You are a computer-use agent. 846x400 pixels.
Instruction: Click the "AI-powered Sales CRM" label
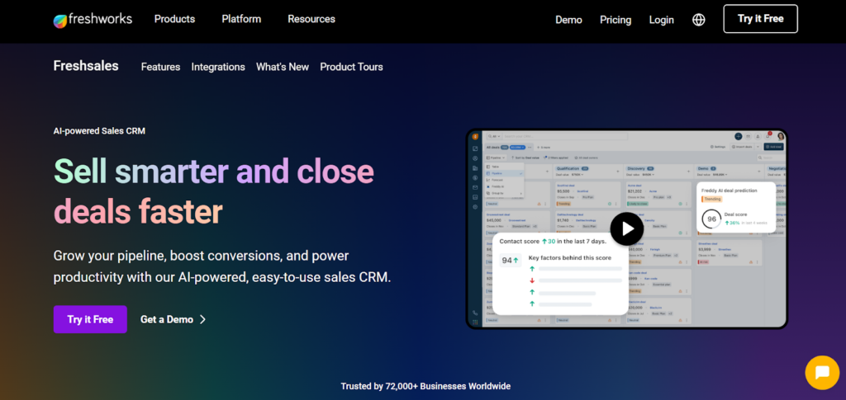(x=99, y=131)
